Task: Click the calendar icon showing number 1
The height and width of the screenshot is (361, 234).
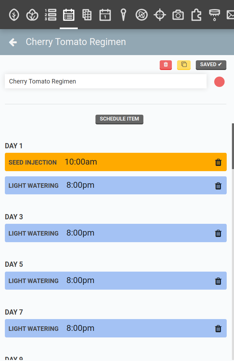Action: click(x=105, y=15)
